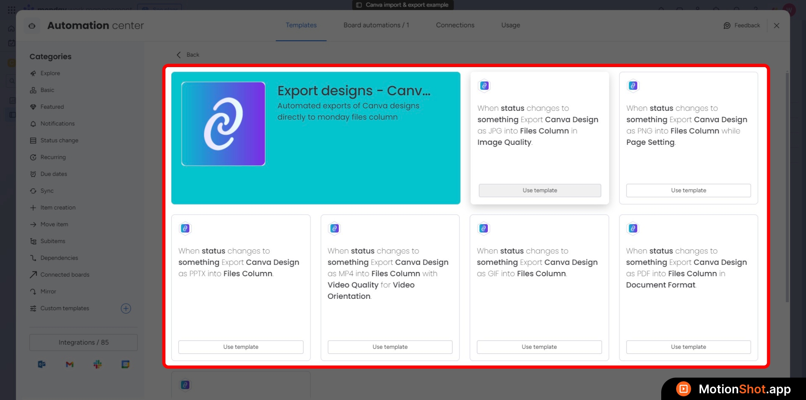Viewport: 806px width, 400px height.
Task: Open the Slack integration icon
Action: (97, 364)
